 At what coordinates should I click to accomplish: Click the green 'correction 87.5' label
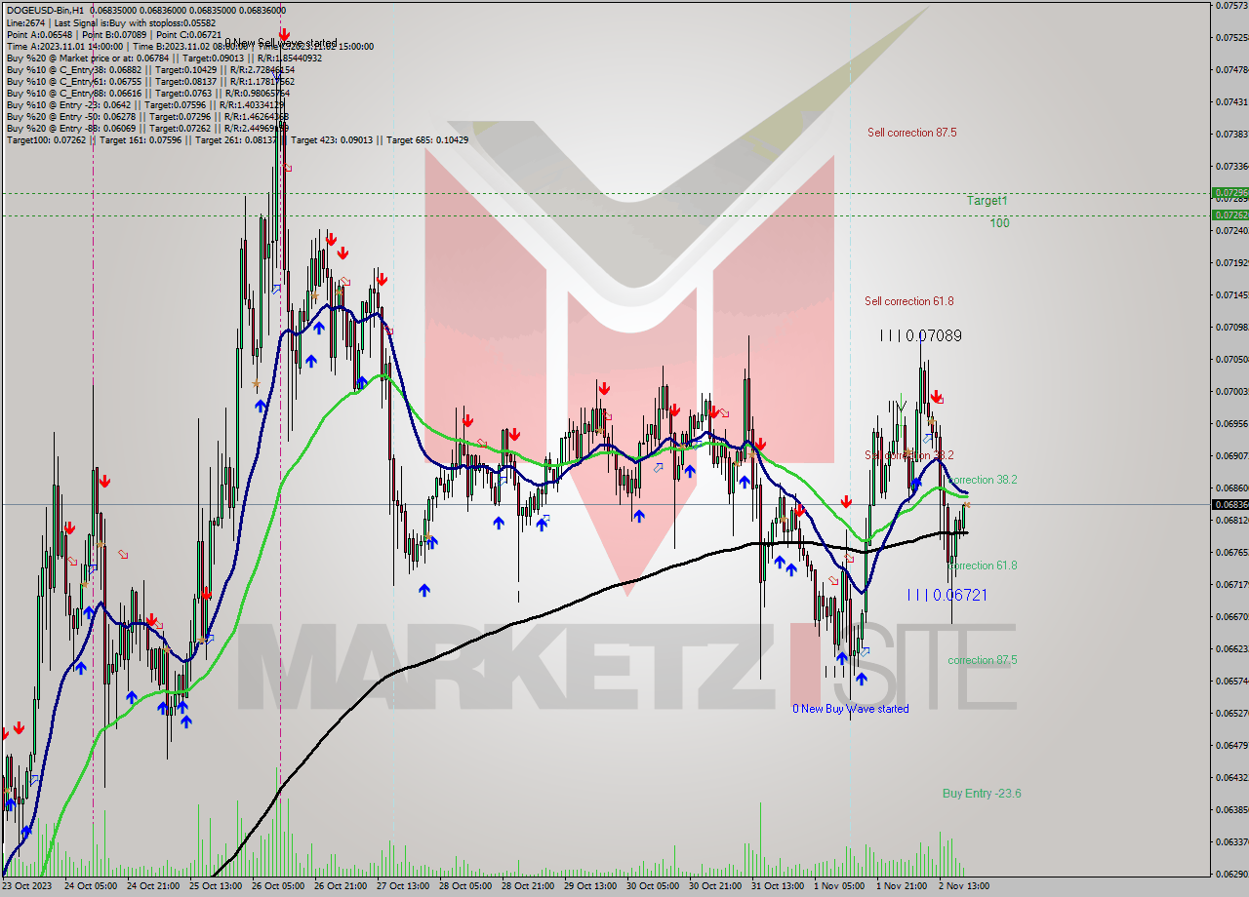(x=983, y=660)
